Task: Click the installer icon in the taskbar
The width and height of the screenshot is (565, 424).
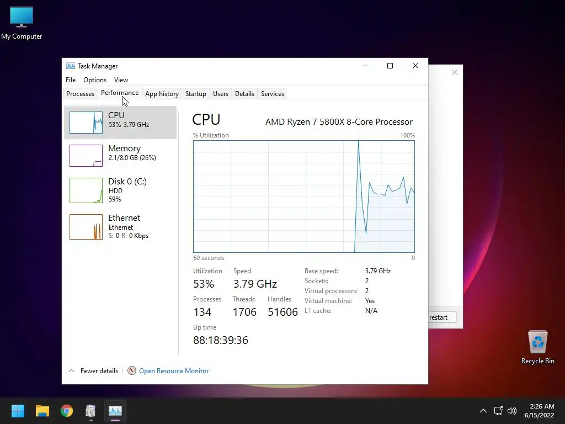Action: (x=90, y=411)
